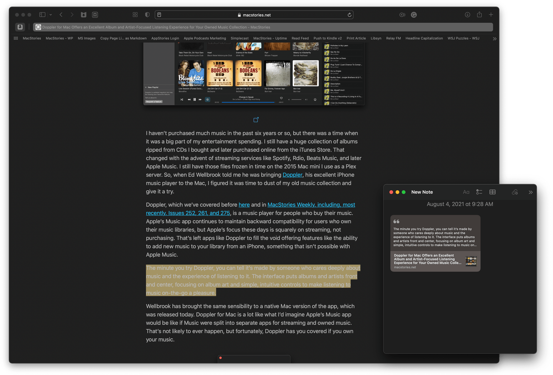Toggle repeat in the Doppler screenshot

point(207,99)
